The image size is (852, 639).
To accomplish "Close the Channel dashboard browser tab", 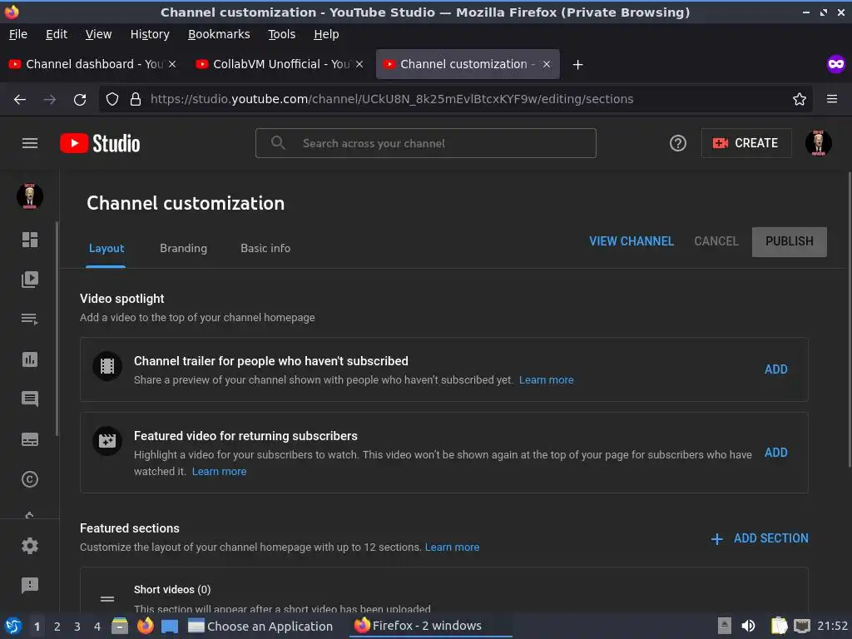I will pos(172,64).
